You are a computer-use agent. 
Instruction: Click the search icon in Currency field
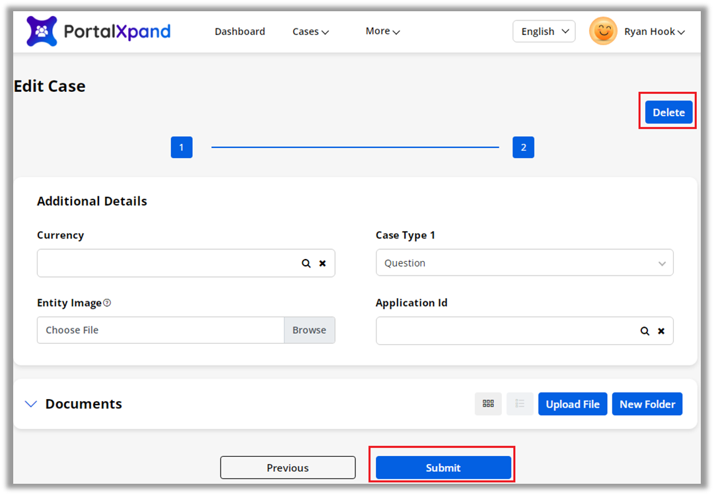tap(306, 263)
